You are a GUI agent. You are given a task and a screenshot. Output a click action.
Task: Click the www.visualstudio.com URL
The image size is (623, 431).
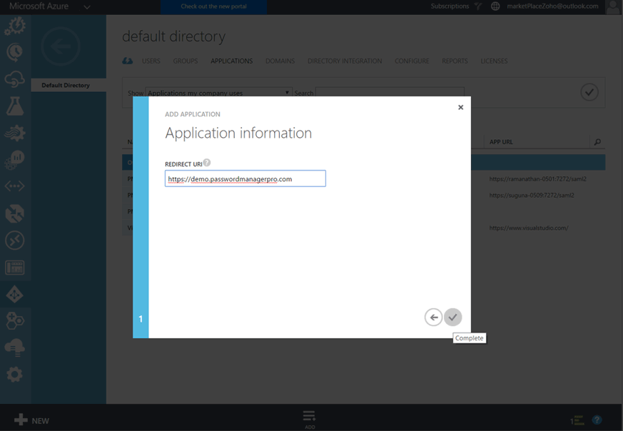(x=528, y=228)
